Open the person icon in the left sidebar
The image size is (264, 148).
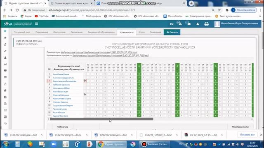[5, 58]
